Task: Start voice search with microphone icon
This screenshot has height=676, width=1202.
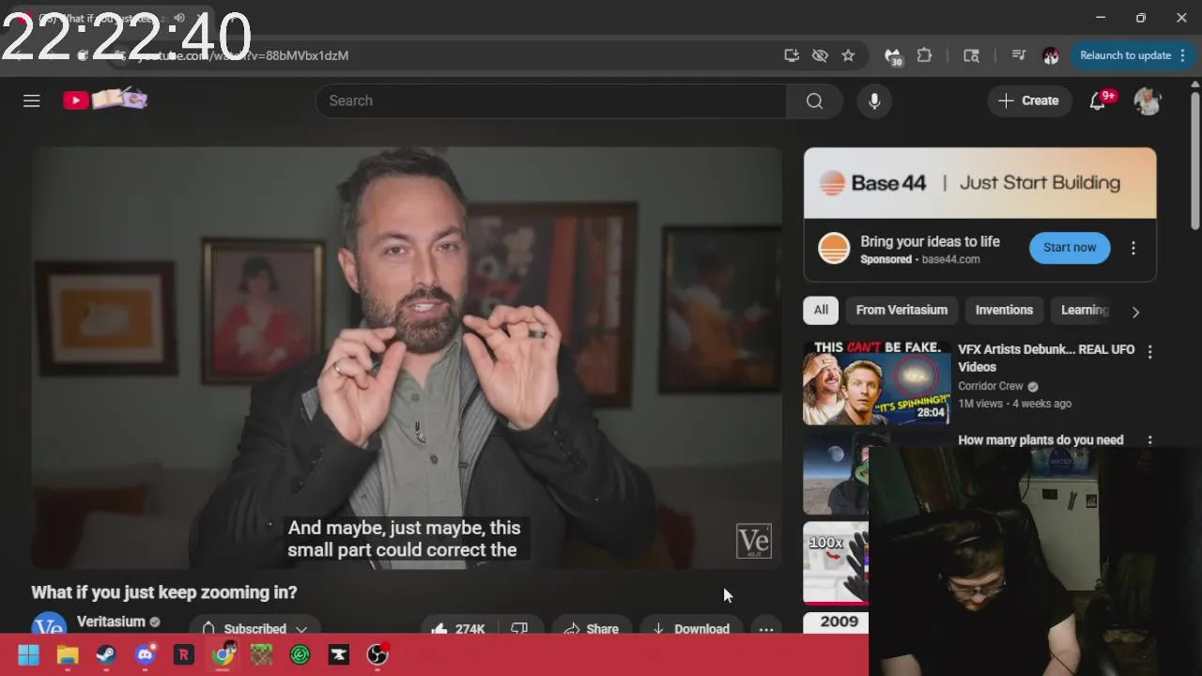Action: click(874, 100)
